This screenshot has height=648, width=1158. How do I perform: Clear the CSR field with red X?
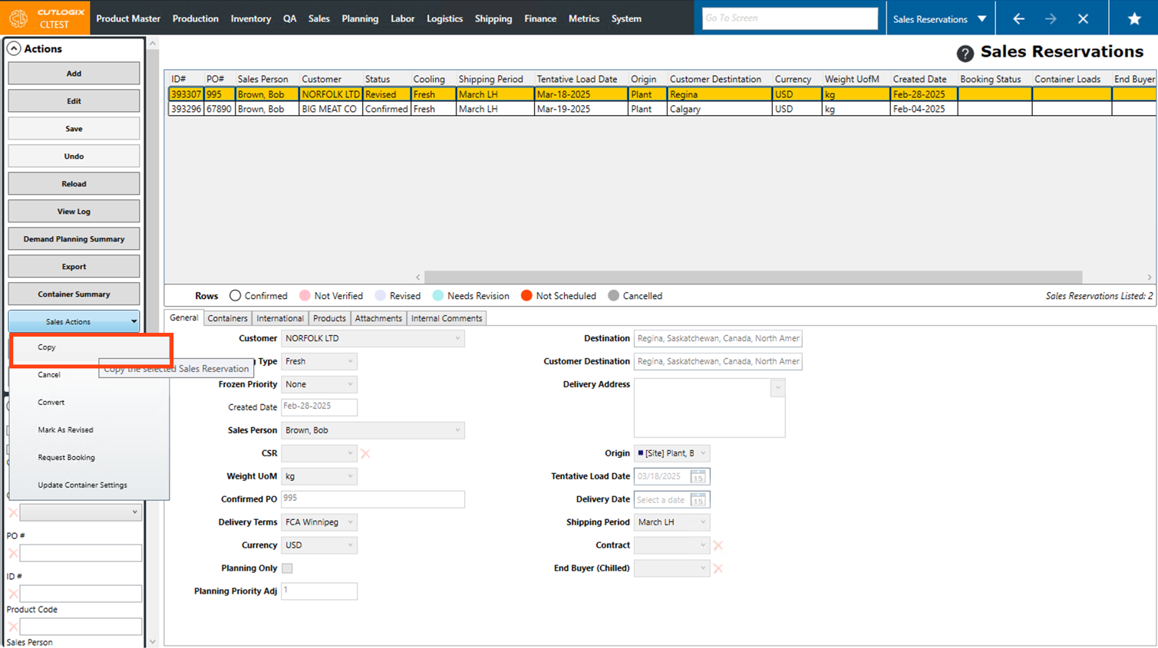(x=365, y=453)
